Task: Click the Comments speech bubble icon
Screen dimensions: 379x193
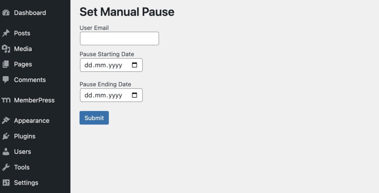Action: click(x=6, y=80)
